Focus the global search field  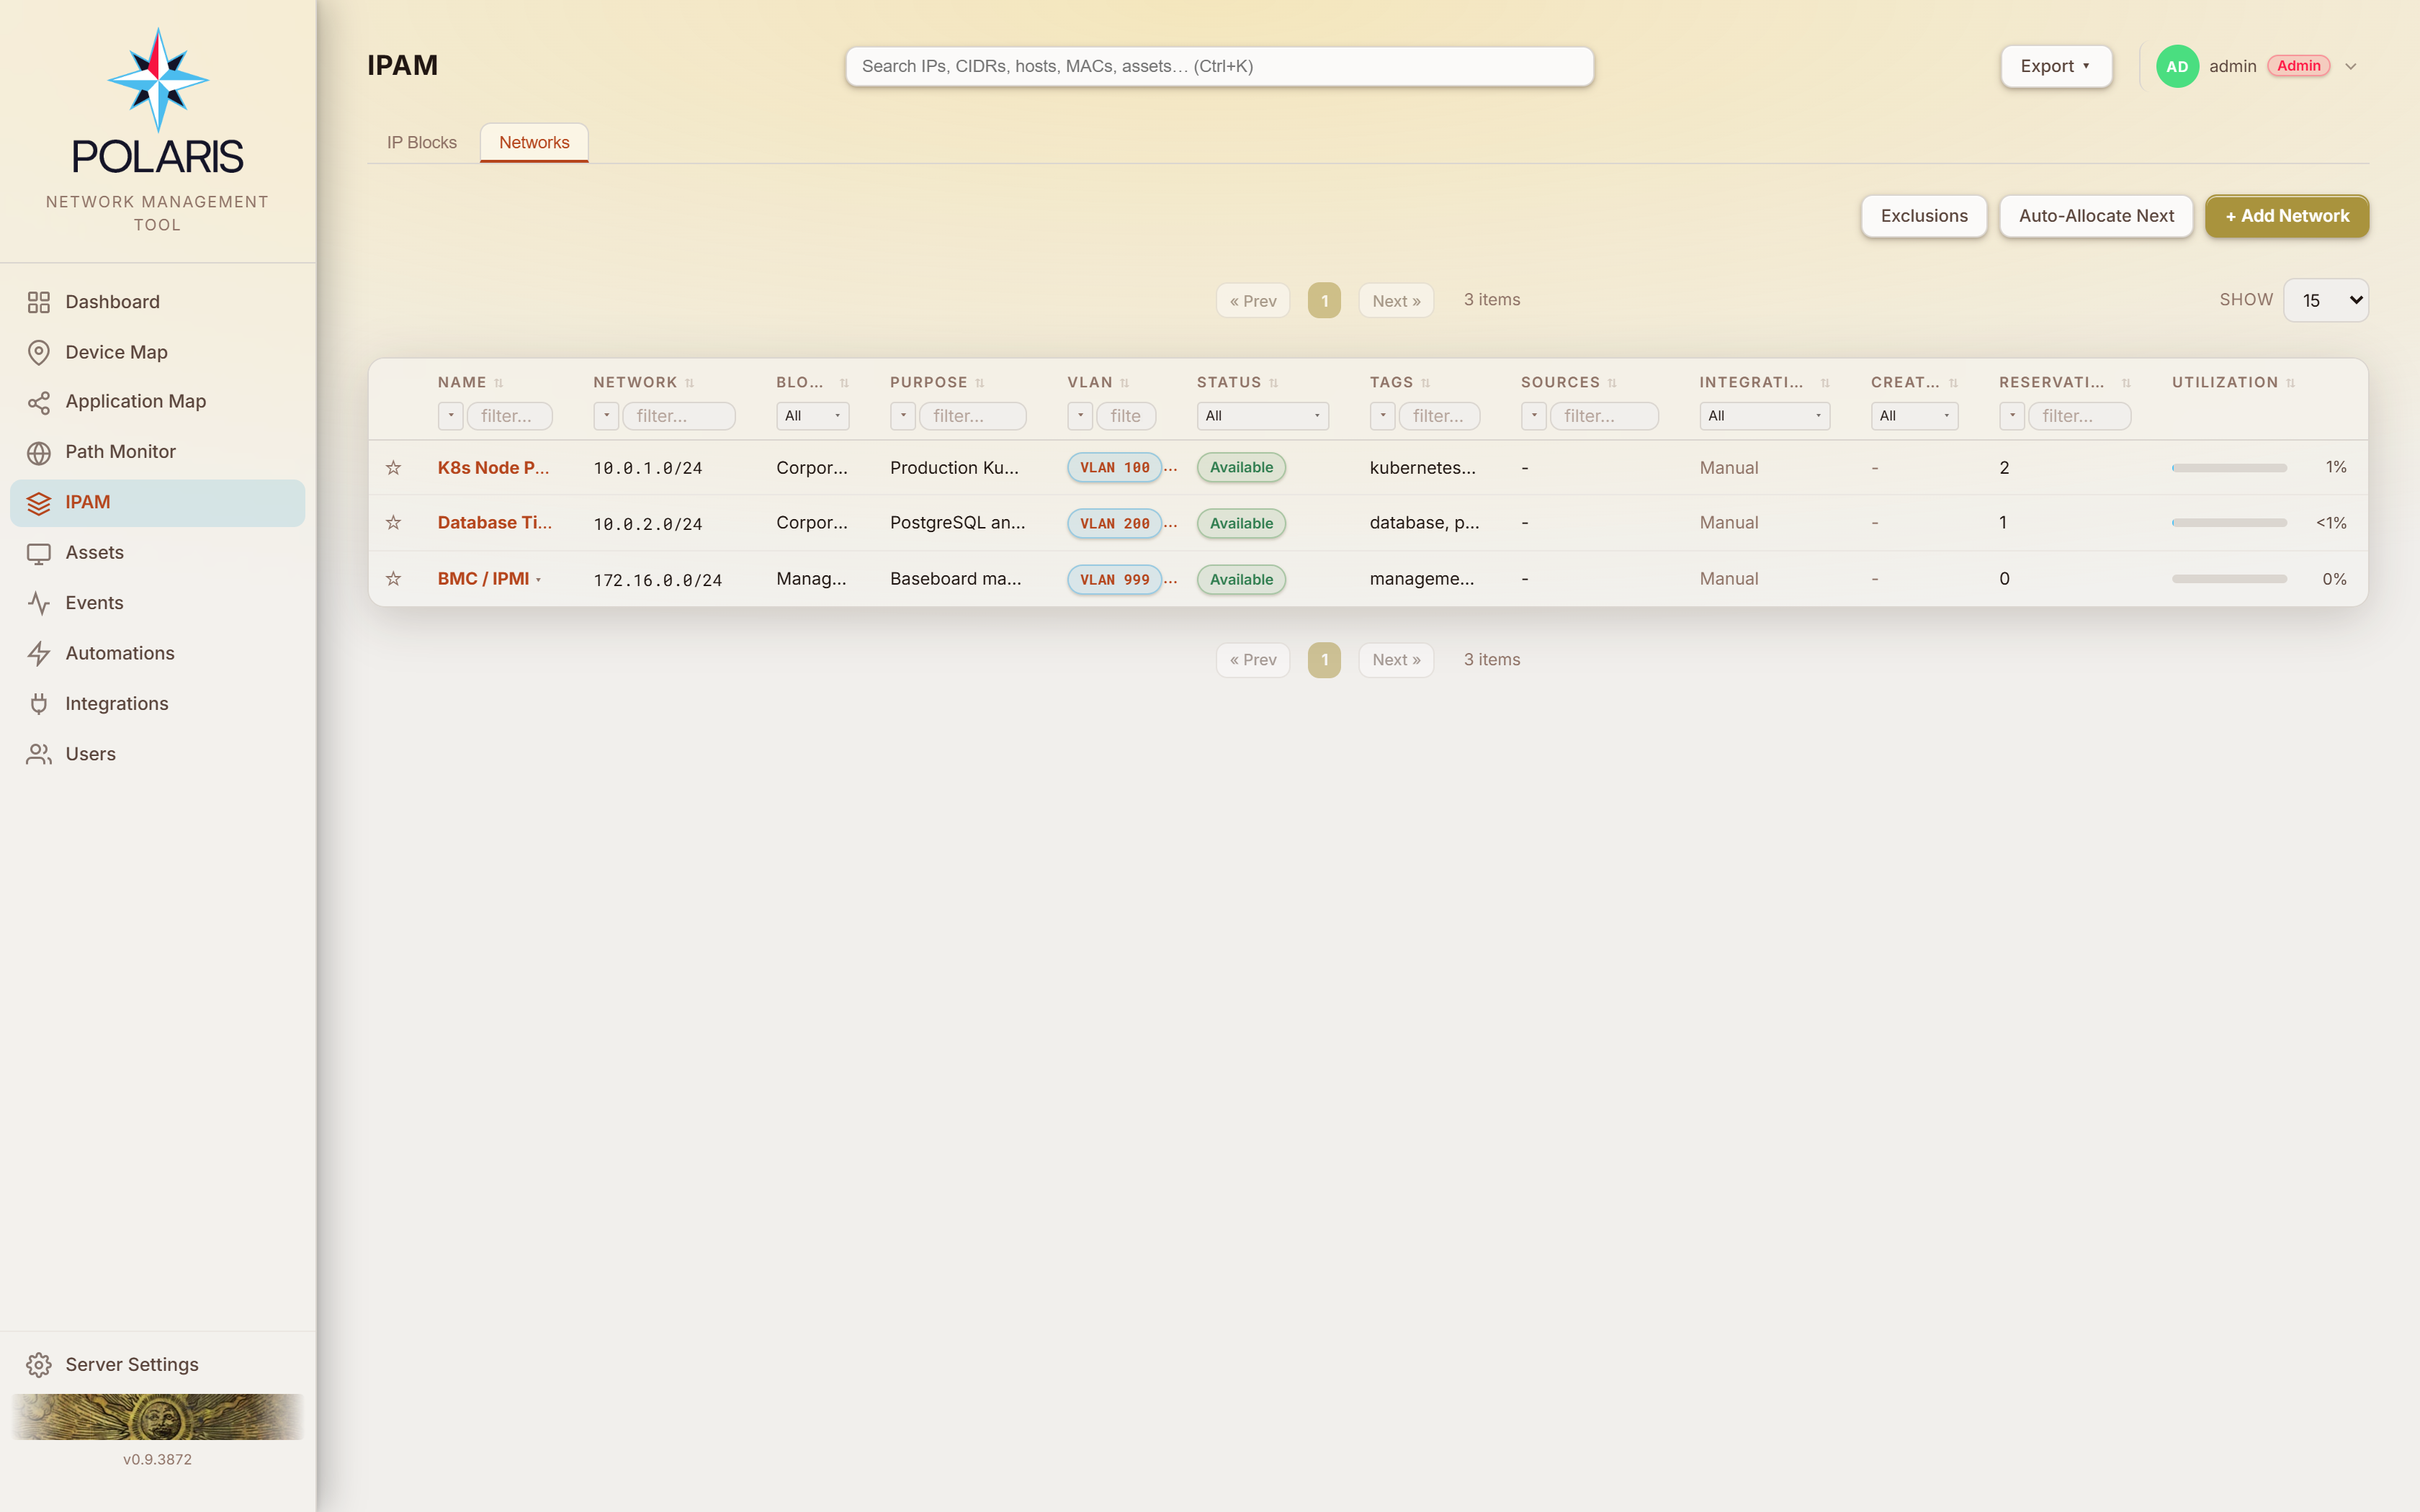(x=1219, y=66)
